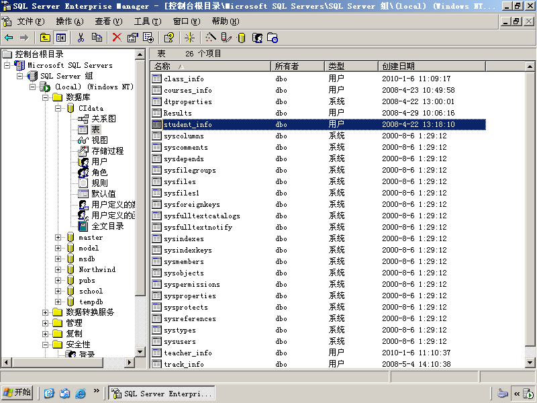Click the Register Server toolbar icon

(x=226, y=38)
